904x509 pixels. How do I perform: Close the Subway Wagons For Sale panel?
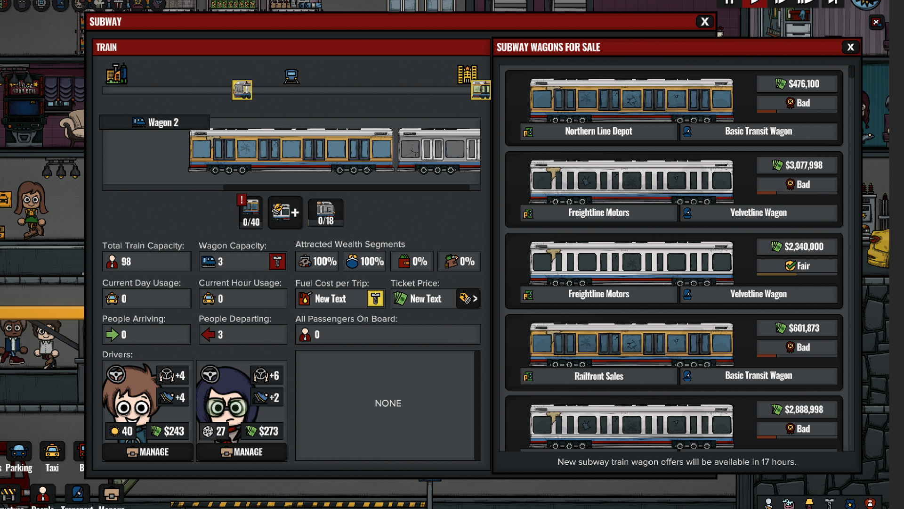850,47
